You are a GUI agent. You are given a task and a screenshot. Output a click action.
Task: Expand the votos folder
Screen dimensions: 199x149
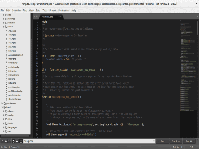tap(4, 27)
